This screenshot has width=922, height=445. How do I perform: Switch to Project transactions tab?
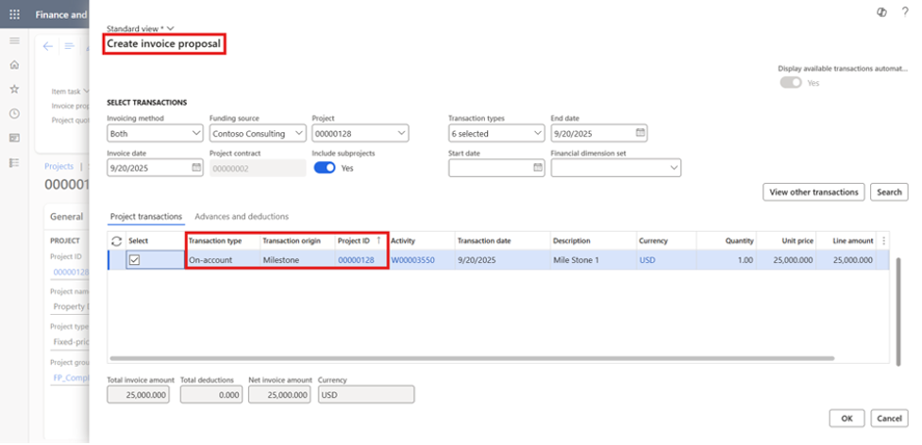[146, 217]
